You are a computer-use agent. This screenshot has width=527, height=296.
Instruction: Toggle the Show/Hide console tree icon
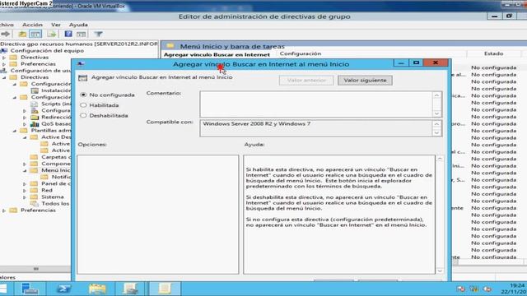tap(35, 34)
